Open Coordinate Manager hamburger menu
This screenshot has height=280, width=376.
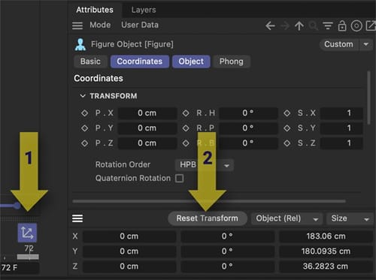point(77,218)
